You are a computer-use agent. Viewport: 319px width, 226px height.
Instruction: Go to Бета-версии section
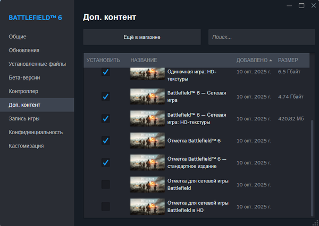tap(24, 77)
